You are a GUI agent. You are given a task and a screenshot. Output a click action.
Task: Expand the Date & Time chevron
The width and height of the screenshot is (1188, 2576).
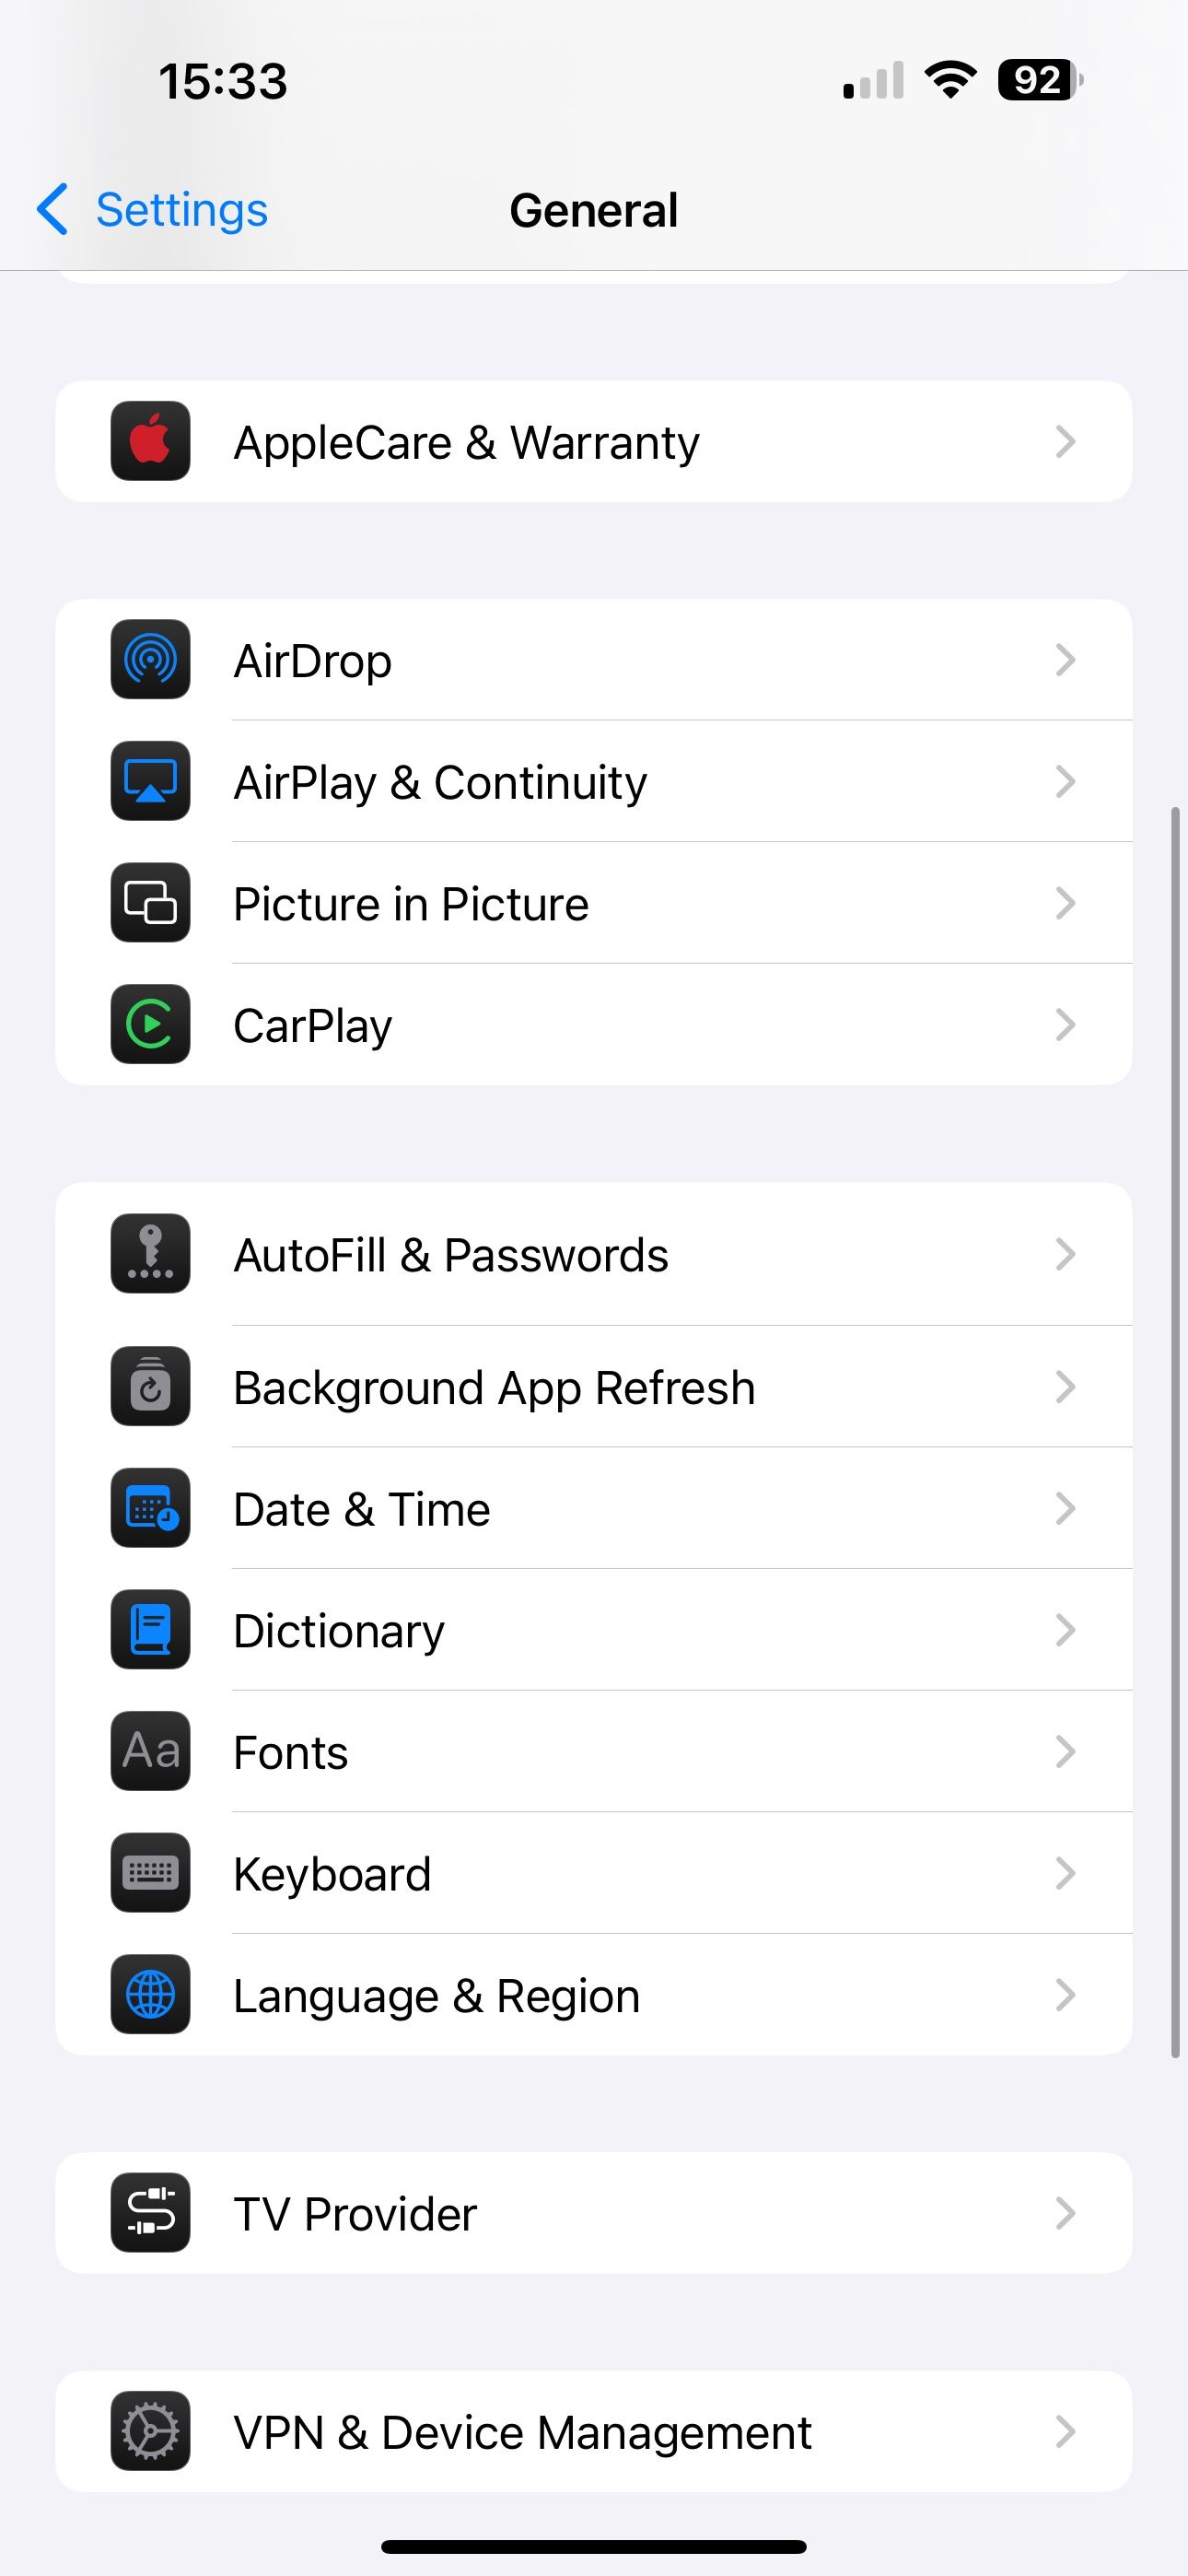tap(1065, 1508)
